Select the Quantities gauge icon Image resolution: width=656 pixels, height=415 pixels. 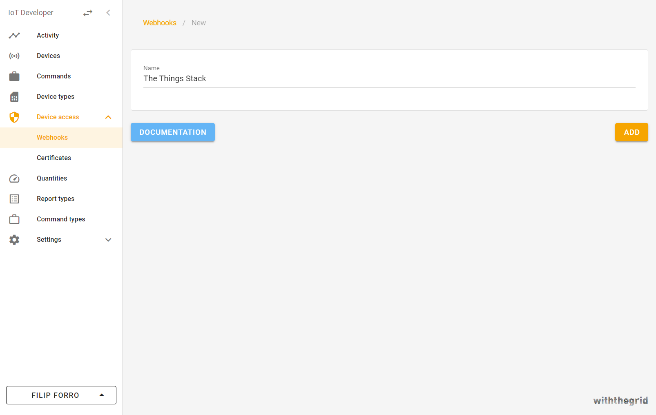[14, 178]
